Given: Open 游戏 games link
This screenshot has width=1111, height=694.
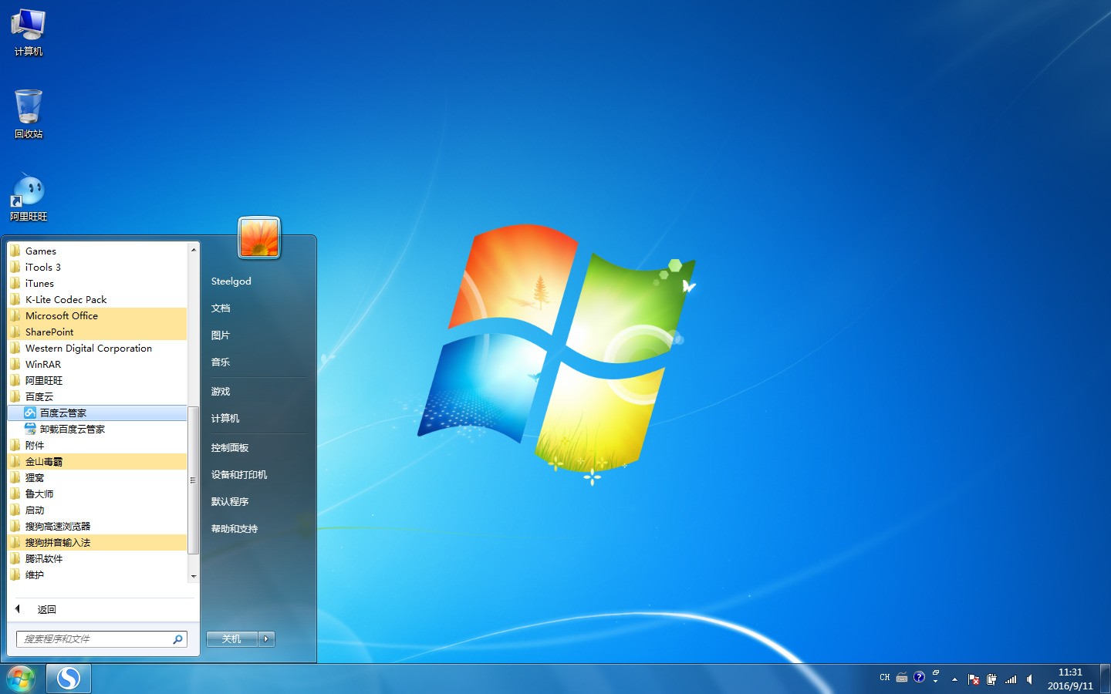Looking at the screenshot, I should coord(221,391).
